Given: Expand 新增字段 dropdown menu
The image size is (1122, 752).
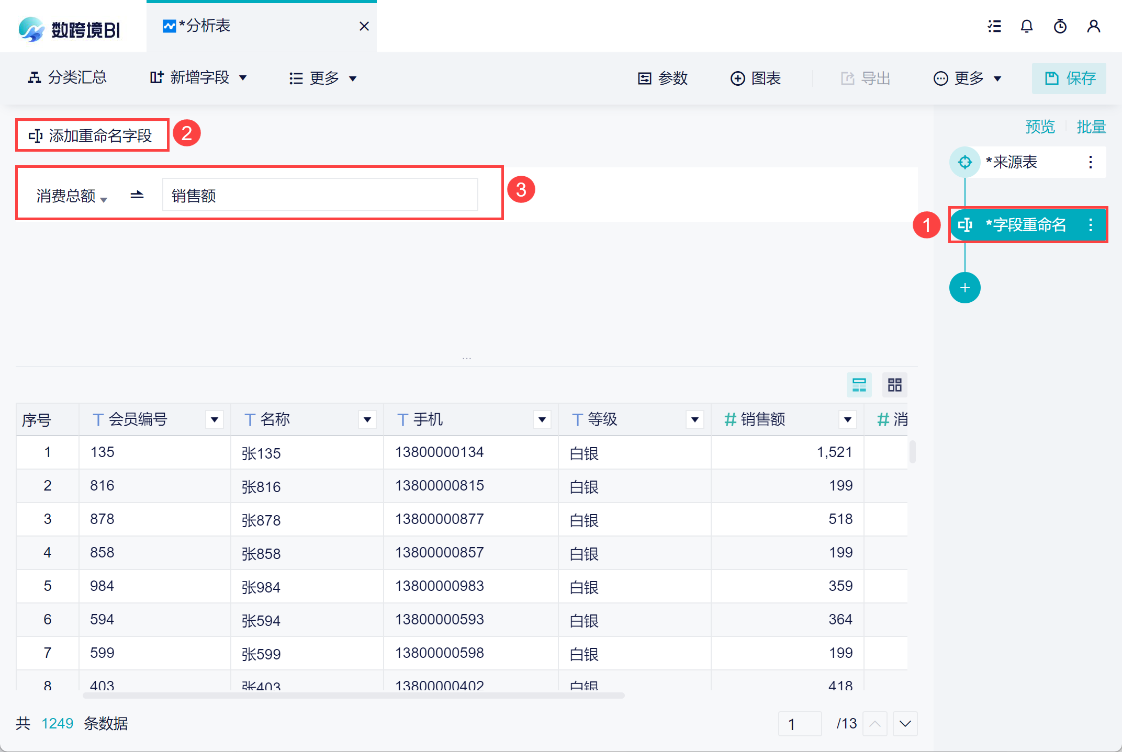Looking at the screenshot, I should [x=199, y=78].
